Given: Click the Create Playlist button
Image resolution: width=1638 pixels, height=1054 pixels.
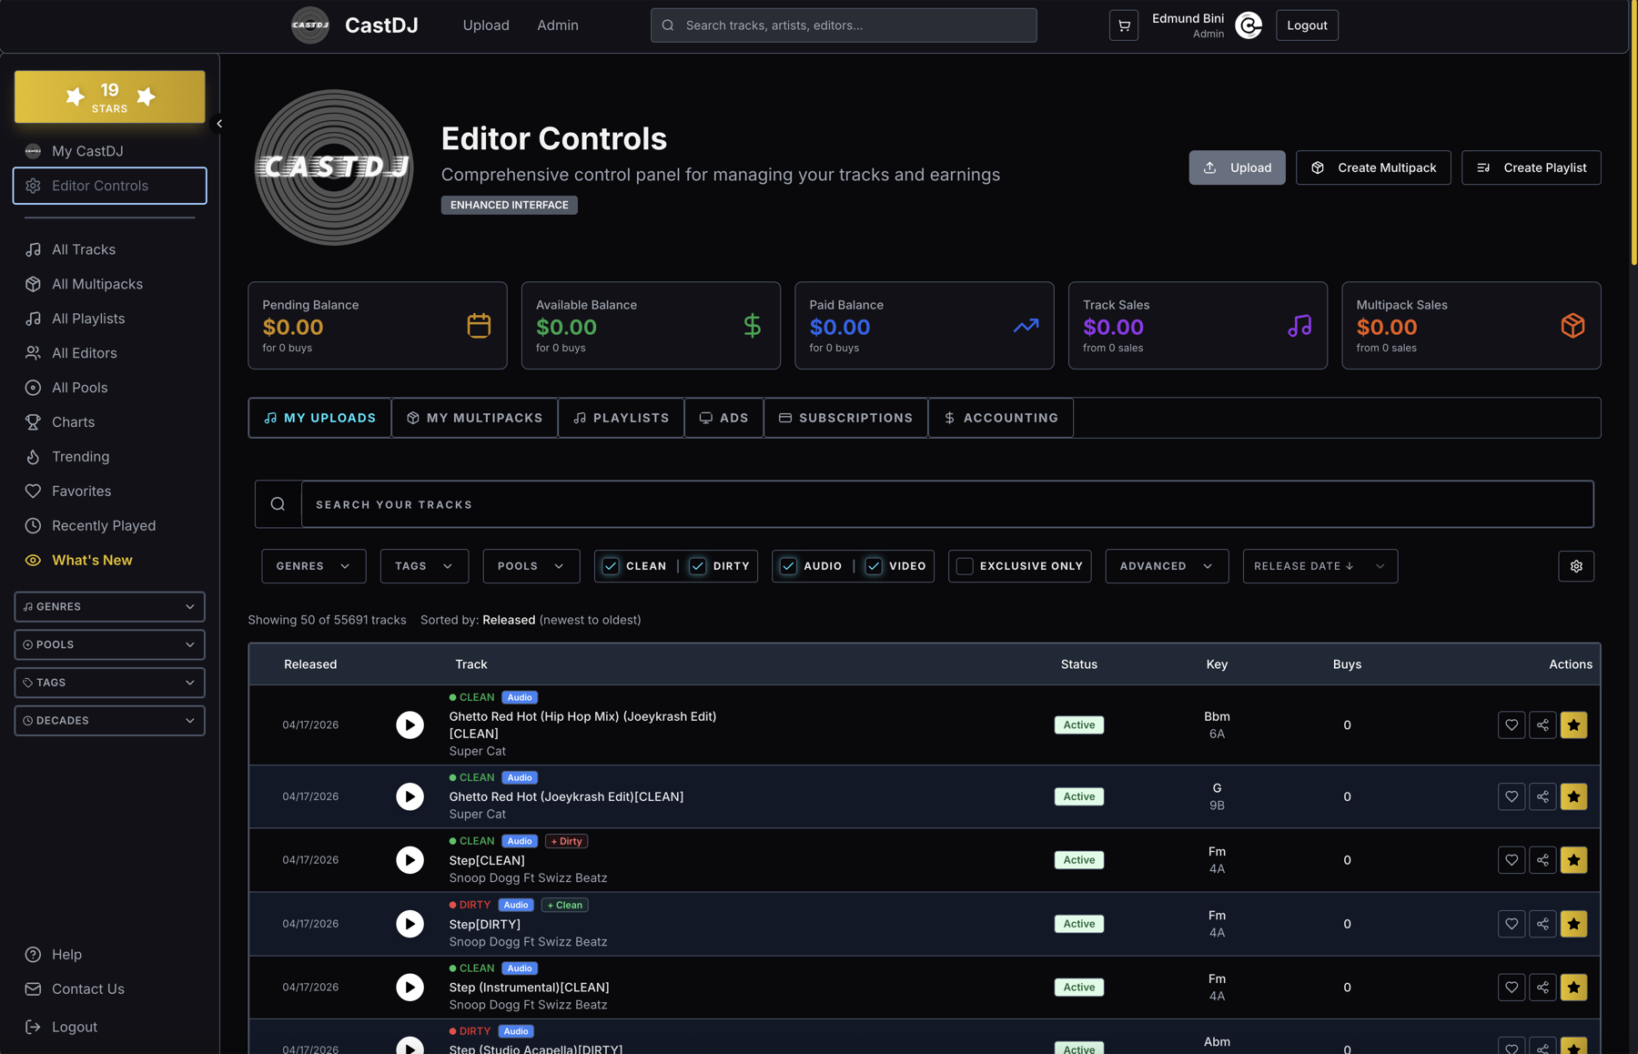Looking at the screenshot, I should pyautogui.click(x=1531, y=167).
